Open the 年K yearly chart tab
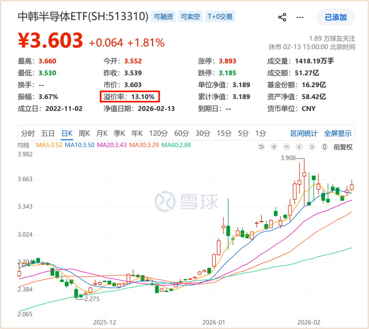This screenshot has width=369, height=329. 137,133
